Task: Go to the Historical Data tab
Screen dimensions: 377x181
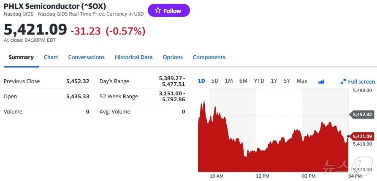Action: click(133, 57)
